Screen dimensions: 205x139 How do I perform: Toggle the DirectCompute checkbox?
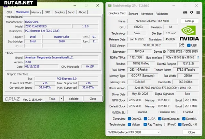(x=160, y=119)
